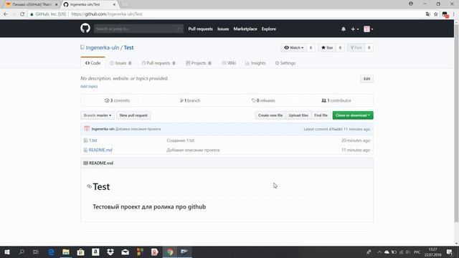This screenshot has width=459, height=258.
Task: Click the browser address bar URL
Action: [x=107, y=14]
